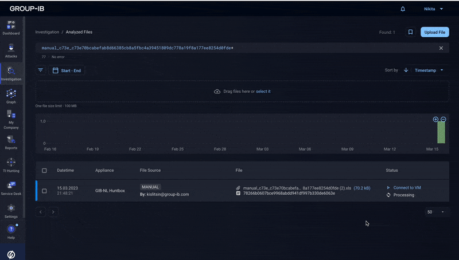The image size is (459, 260).
Task: Sort by the Datetime column header
Action: [x=65, y=170]
